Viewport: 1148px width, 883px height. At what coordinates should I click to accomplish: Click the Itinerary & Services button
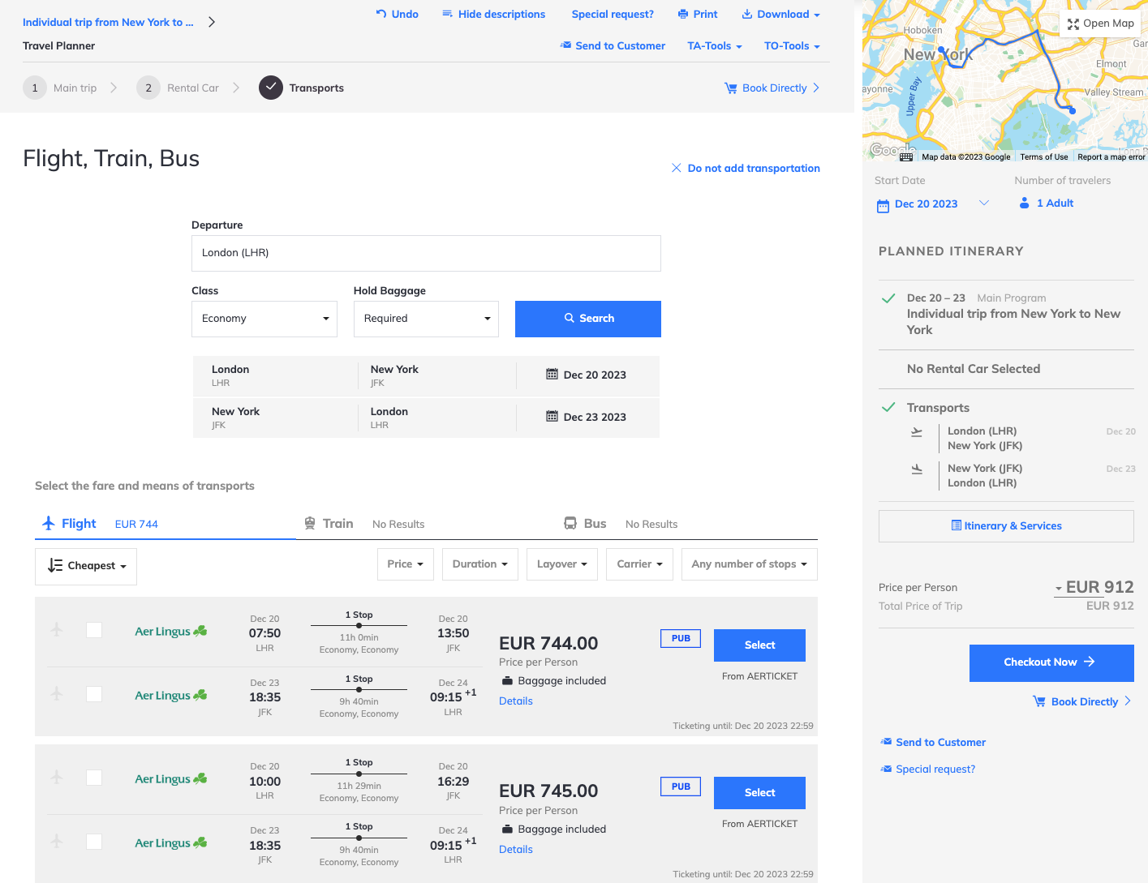point(1006,525)
